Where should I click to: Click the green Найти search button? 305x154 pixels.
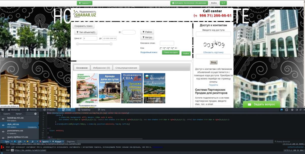(x=186, y=54)
